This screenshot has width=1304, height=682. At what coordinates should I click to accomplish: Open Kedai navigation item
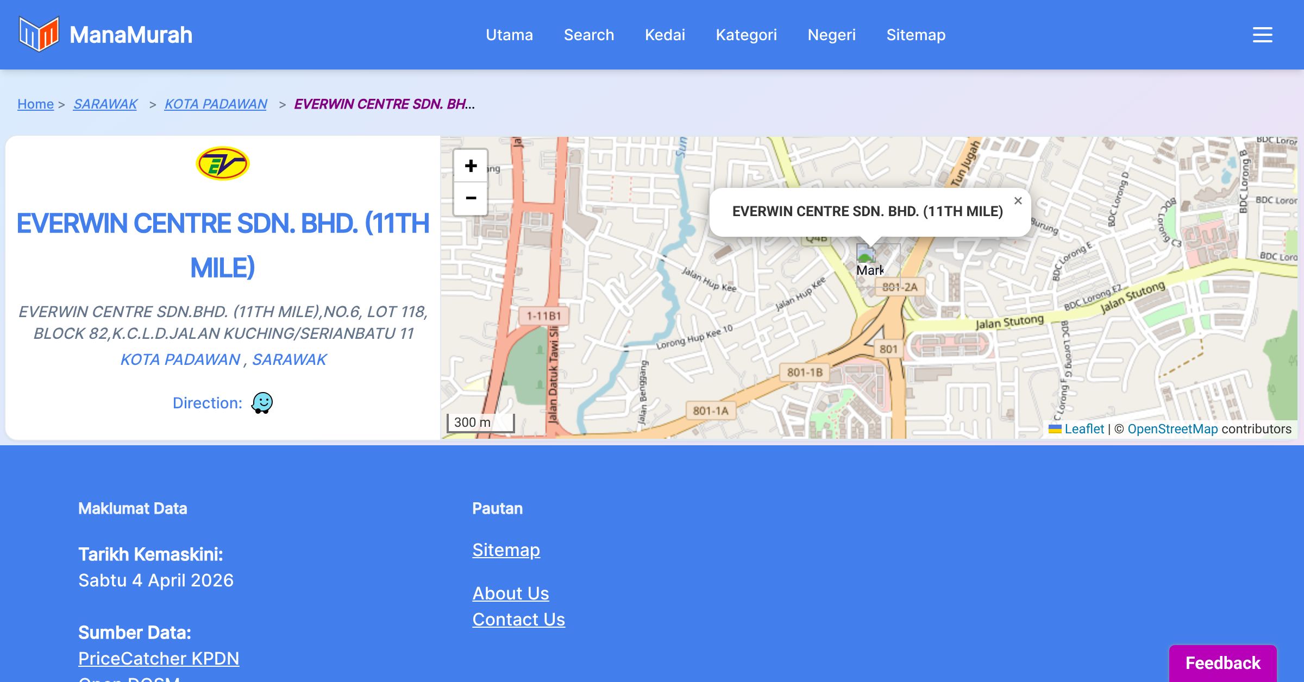coord(664,35)
